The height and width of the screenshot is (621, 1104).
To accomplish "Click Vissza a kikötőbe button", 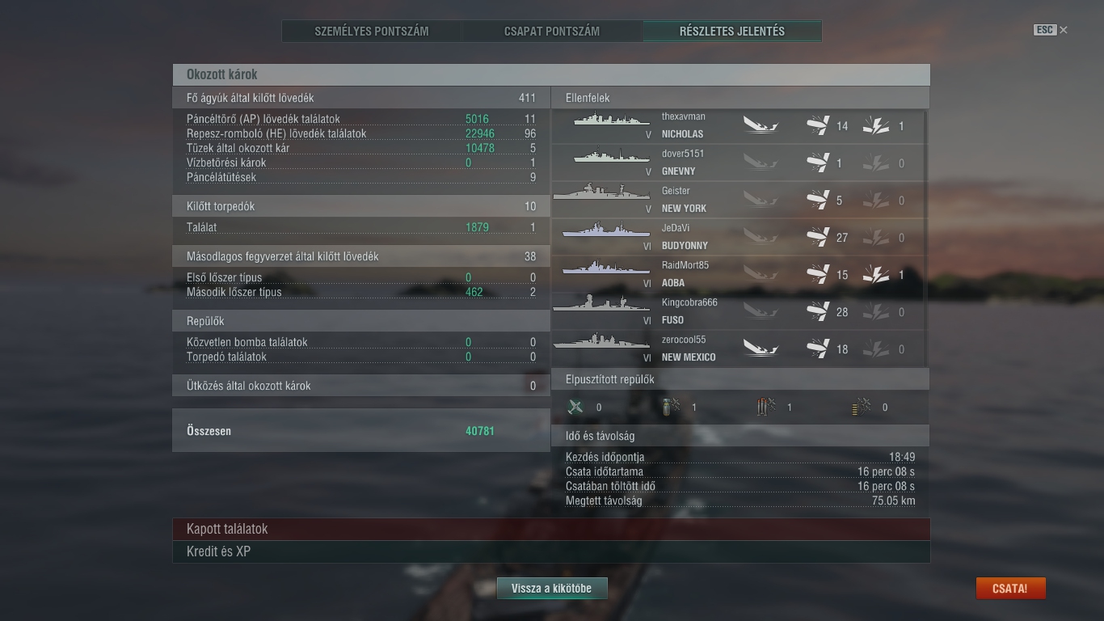I will [552, 589].
